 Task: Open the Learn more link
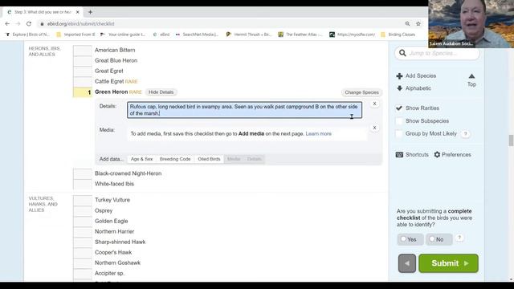318,134
